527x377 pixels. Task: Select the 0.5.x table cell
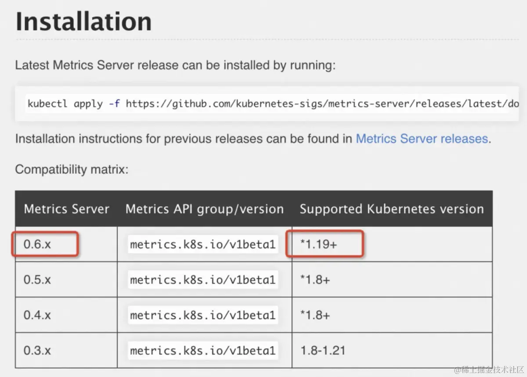[66, 280]
